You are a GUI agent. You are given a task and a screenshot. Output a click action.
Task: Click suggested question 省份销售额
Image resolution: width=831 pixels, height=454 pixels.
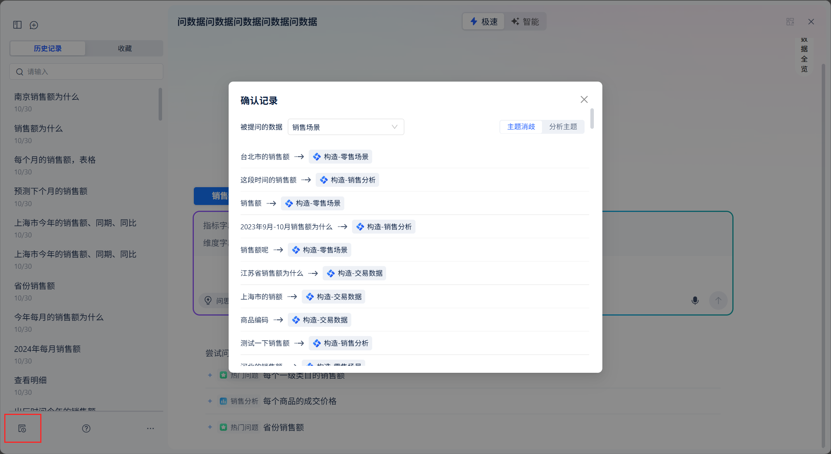283,427
